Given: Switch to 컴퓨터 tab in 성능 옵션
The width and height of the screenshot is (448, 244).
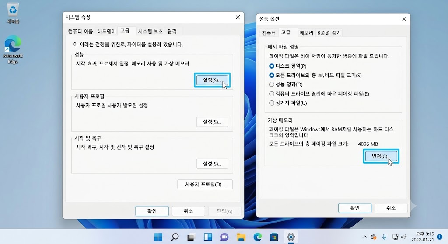Looking at the screenshot, I should pos(269,33).
